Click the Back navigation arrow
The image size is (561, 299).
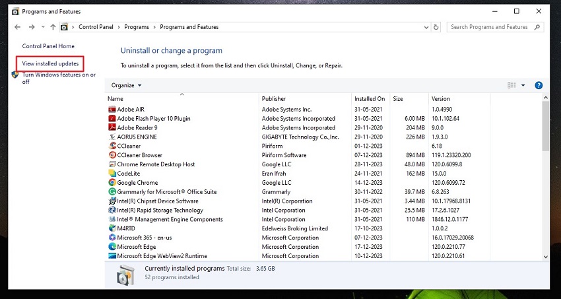coord(17,27)
